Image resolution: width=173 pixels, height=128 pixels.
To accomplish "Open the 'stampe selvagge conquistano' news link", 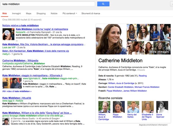I will tap(44, 44).
